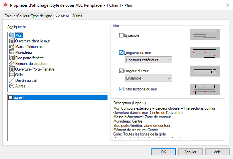Click the Annuler button

(190, 152)
